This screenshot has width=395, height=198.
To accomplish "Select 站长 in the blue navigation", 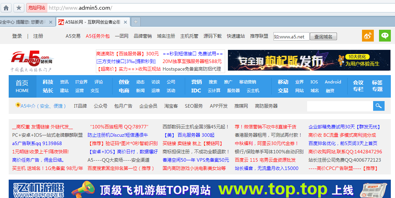I will pos(48,91).
